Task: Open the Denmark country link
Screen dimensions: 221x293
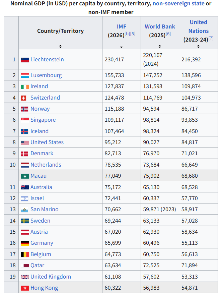Action: pyautogui.click(x=42, y=153)
